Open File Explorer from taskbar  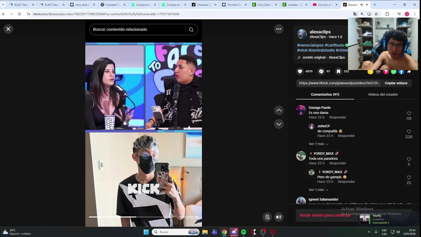(x=205, y=232)
